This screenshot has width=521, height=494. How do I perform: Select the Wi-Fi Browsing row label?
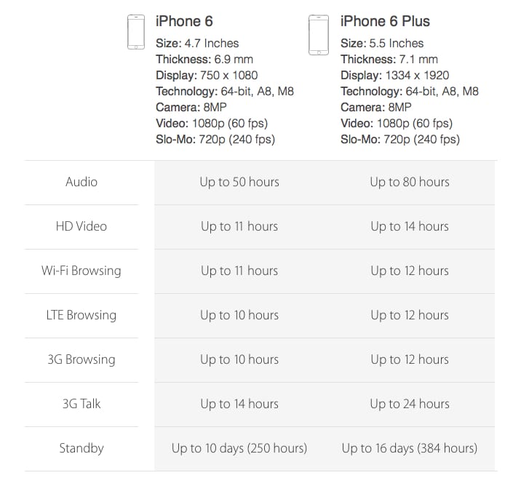[x=81, y=271]
